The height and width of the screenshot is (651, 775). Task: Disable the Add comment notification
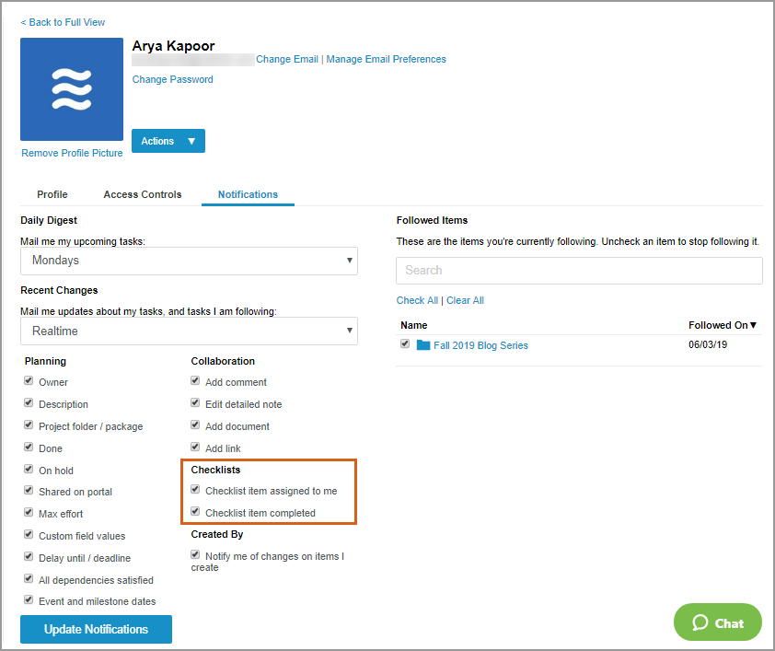click(x=195, y=381)
